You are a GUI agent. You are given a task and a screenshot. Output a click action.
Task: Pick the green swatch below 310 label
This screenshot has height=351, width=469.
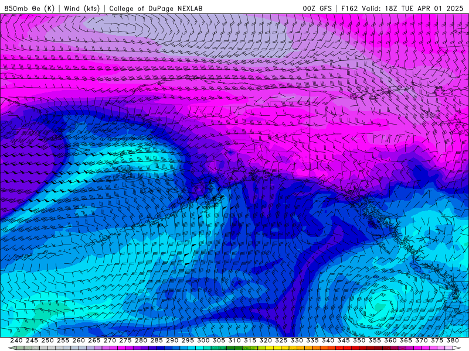pyautogui.click(x=230, y=348)
